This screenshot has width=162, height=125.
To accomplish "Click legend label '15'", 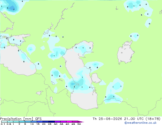I will (38, 124).
